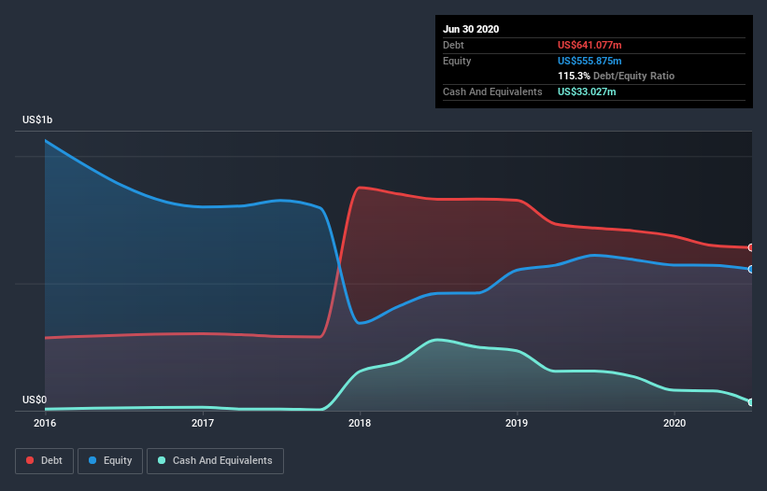Click the 115.3% Debt/Equity Ratio text
Screen dimensions: 767x491
pos(616,77)
